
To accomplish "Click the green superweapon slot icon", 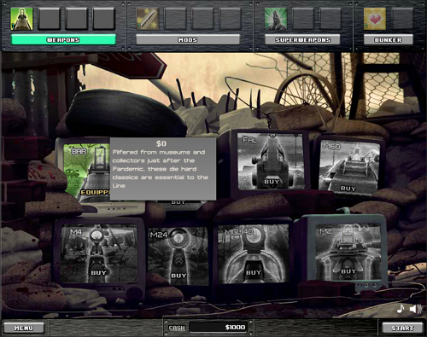I will [x=276, y=19].
